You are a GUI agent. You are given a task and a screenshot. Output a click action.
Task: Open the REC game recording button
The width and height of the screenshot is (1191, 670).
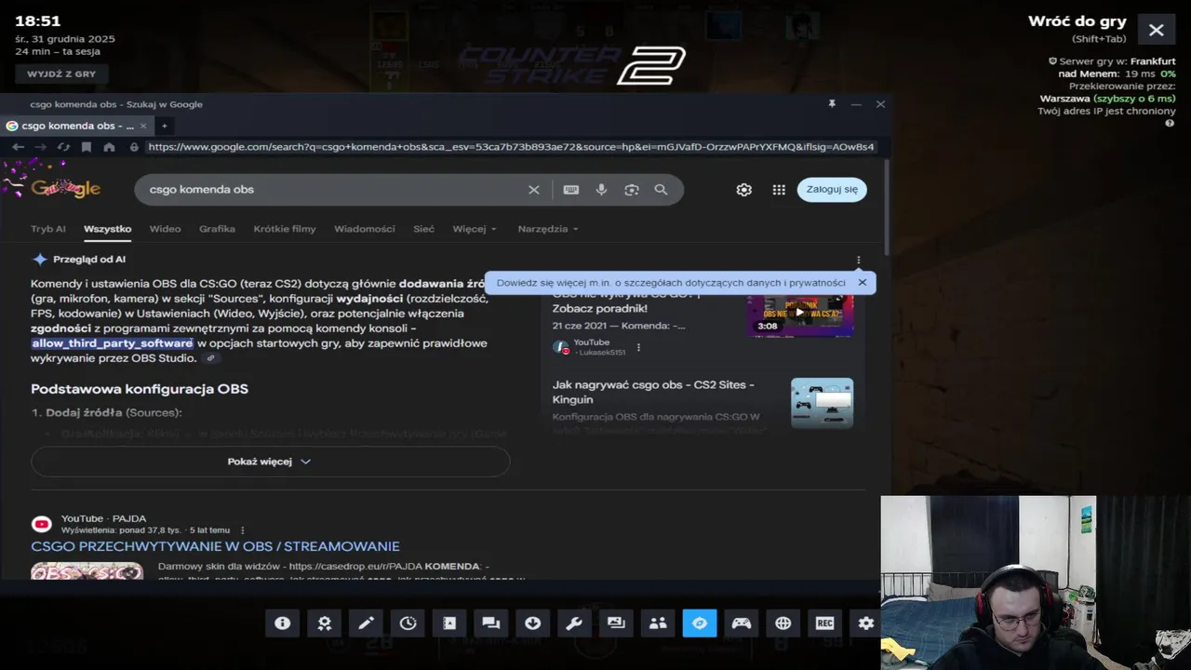click(824, 623)
